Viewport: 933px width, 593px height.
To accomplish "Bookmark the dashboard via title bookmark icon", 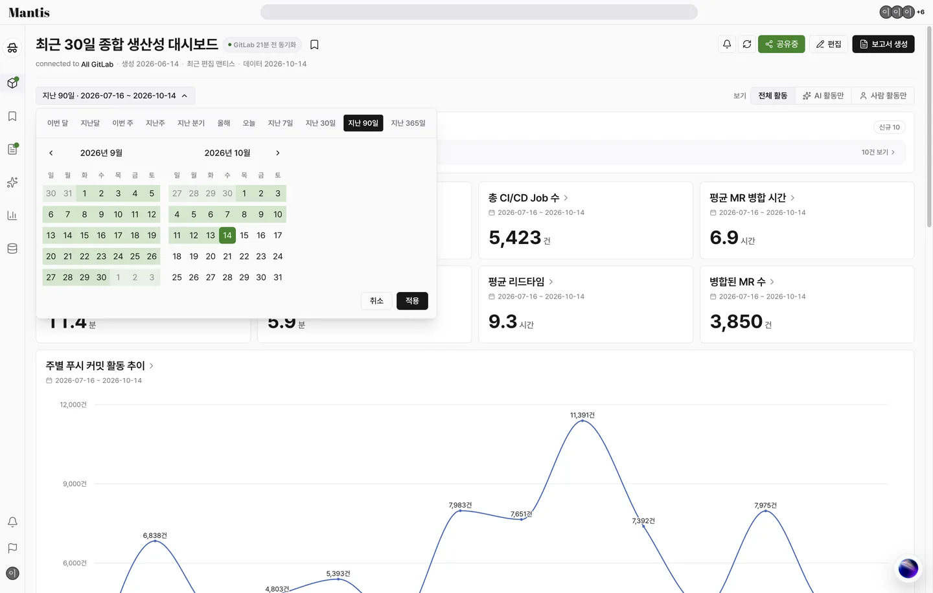I will tap(314, 45).
